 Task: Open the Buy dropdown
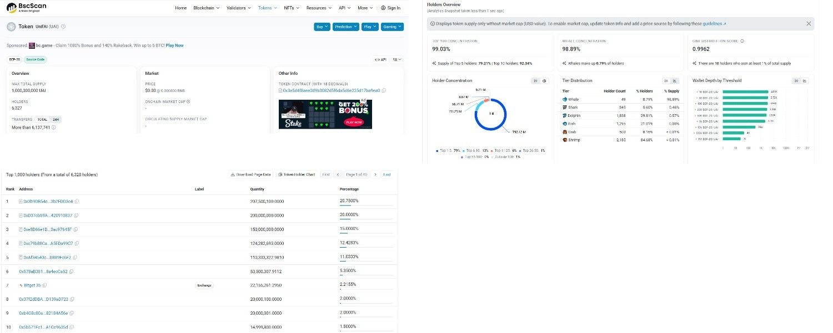tap(322, 27)
